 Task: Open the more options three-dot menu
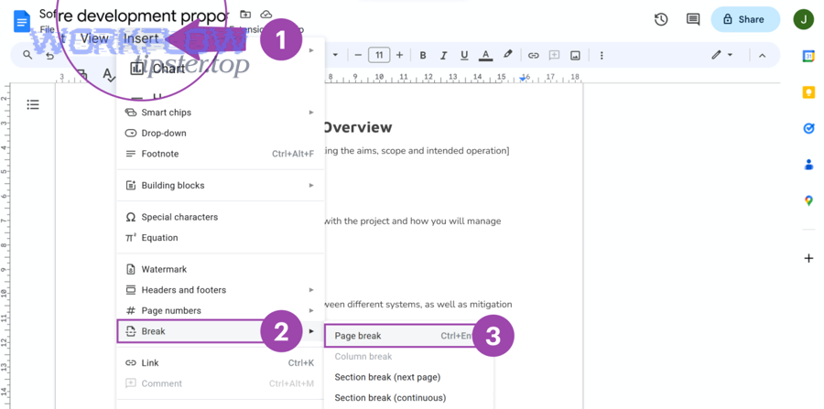602,55
